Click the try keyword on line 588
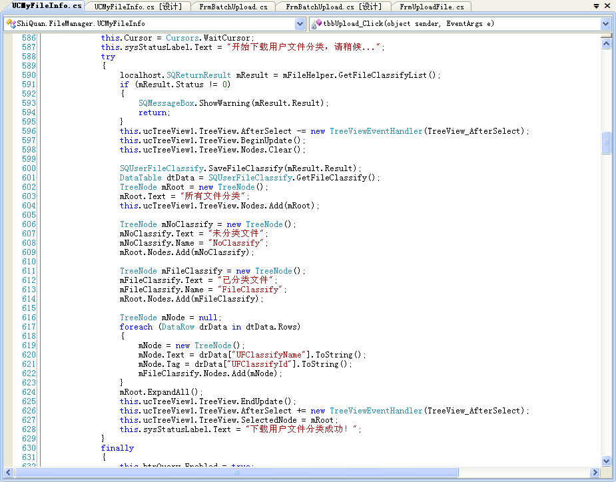 click(x=108, y=57)
